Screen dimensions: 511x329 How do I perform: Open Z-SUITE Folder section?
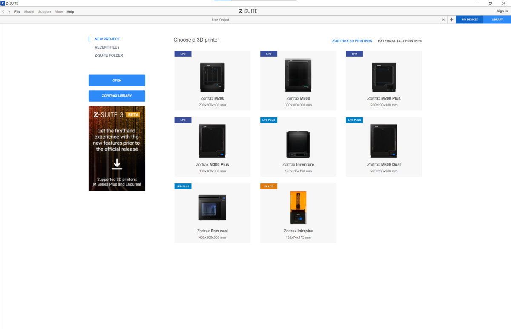109,55
